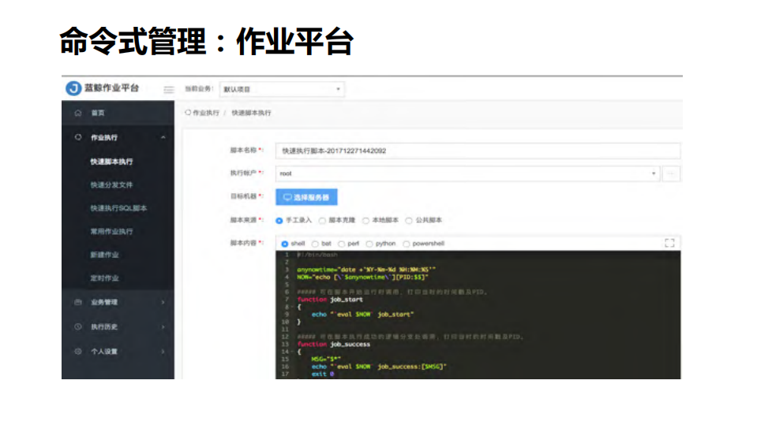Open 快速分发文件 in sidebar
Viewport: 757px width, 425px height.
point(111,185)
